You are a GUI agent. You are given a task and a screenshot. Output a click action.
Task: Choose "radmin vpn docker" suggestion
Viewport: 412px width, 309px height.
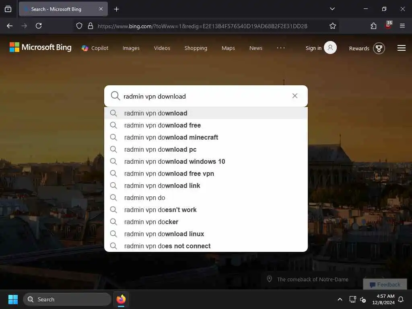206,222
